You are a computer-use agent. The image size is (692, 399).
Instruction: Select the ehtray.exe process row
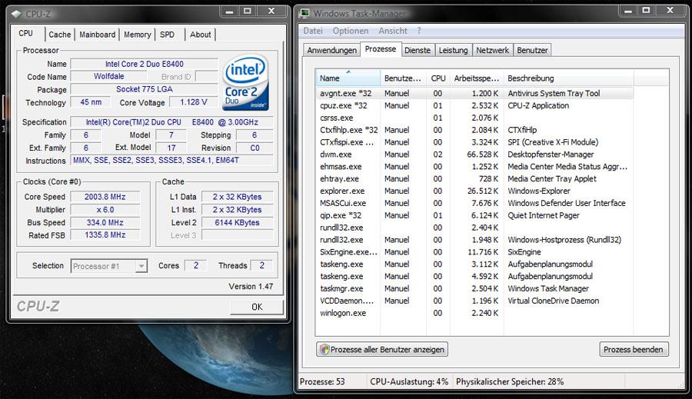click(x=475, y=179)
